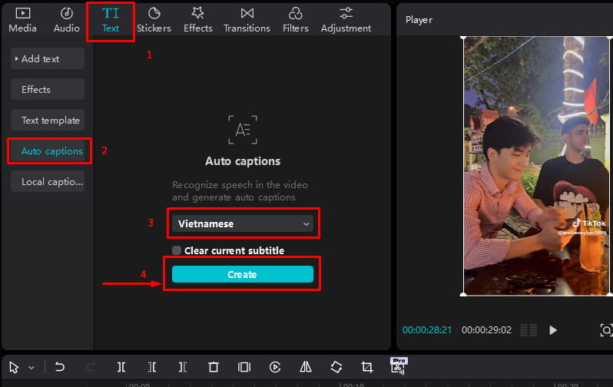Expand the Add text section

(47, 59)
